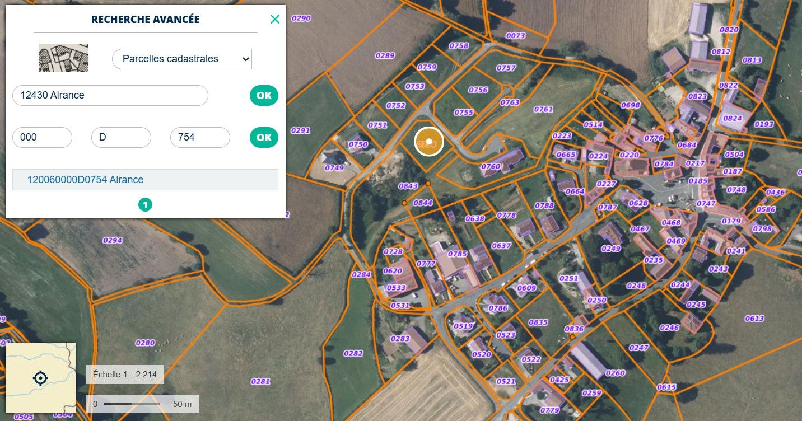Open the 120060000D0754 Alrance parcel link

coord(85,180)
